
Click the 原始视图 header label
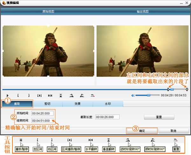pyautogui.click(x=48, y=11)
